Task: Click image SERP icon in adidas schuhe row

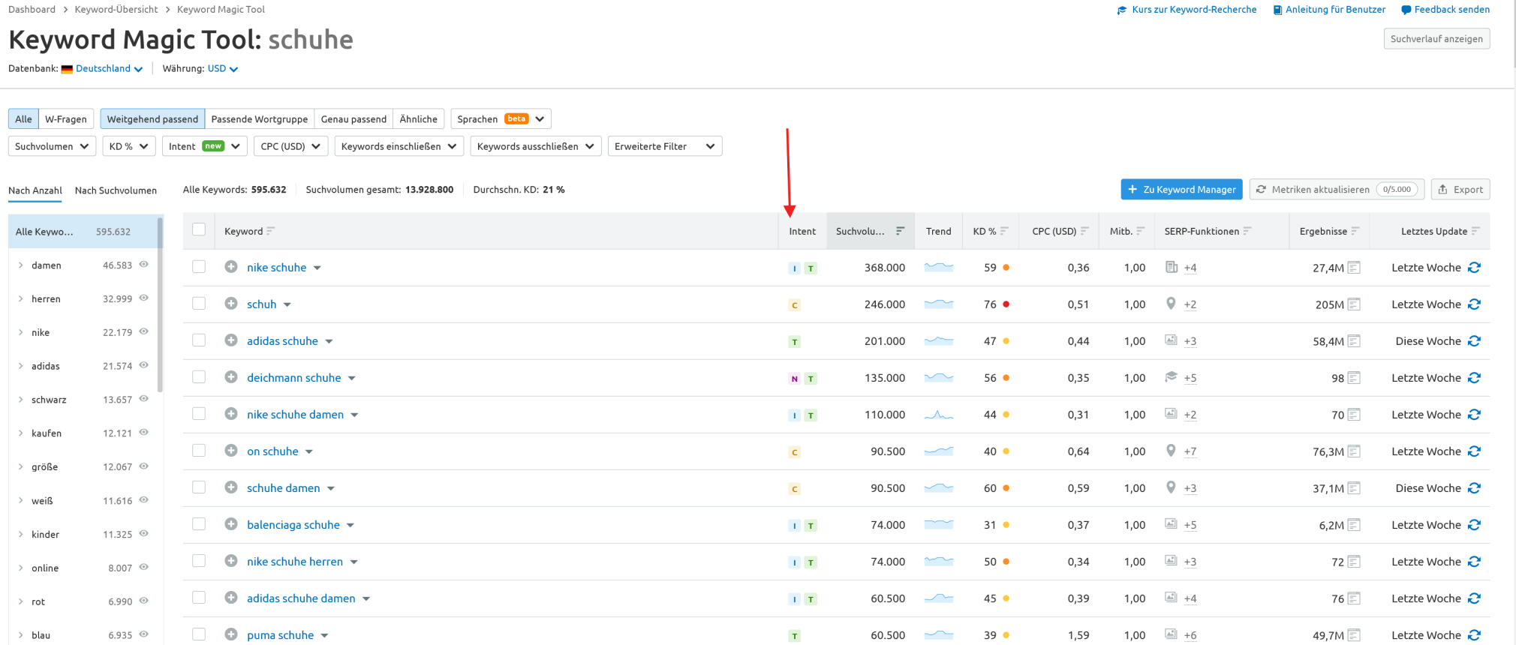Action: 1171,340
